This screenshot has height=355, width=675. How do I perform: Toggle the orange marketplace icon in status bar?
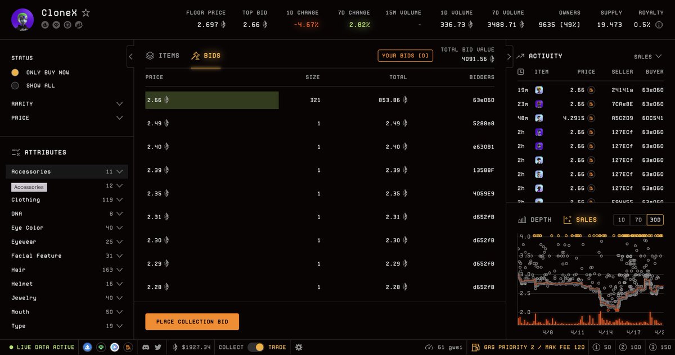click(x=128, y=347)
